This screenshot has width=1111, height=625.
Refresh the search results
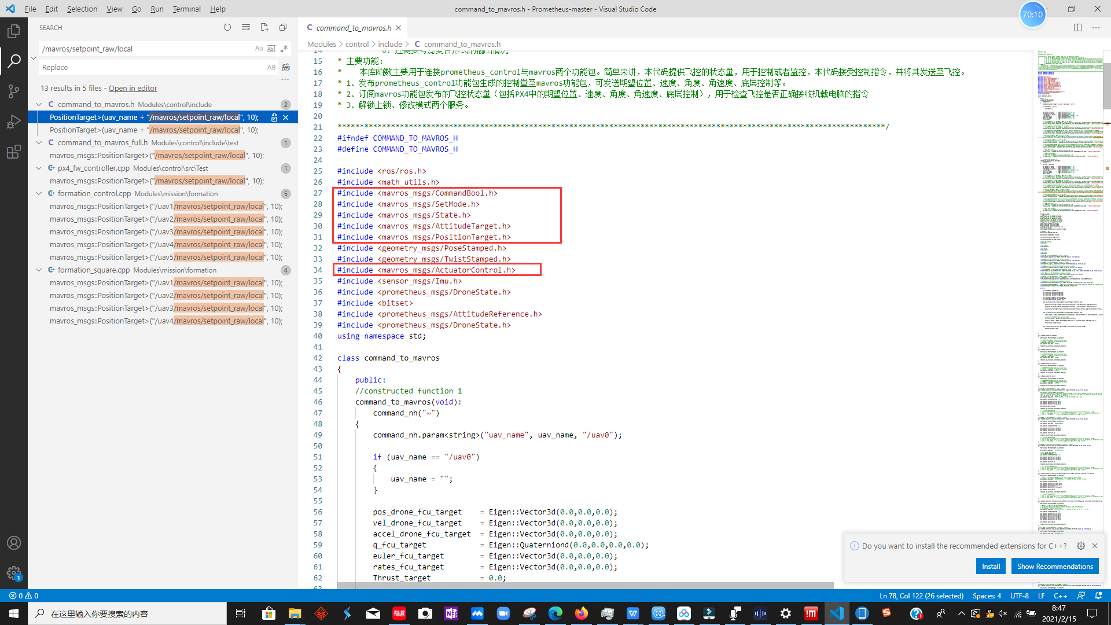pyautogui.click(x=227, y=27)
